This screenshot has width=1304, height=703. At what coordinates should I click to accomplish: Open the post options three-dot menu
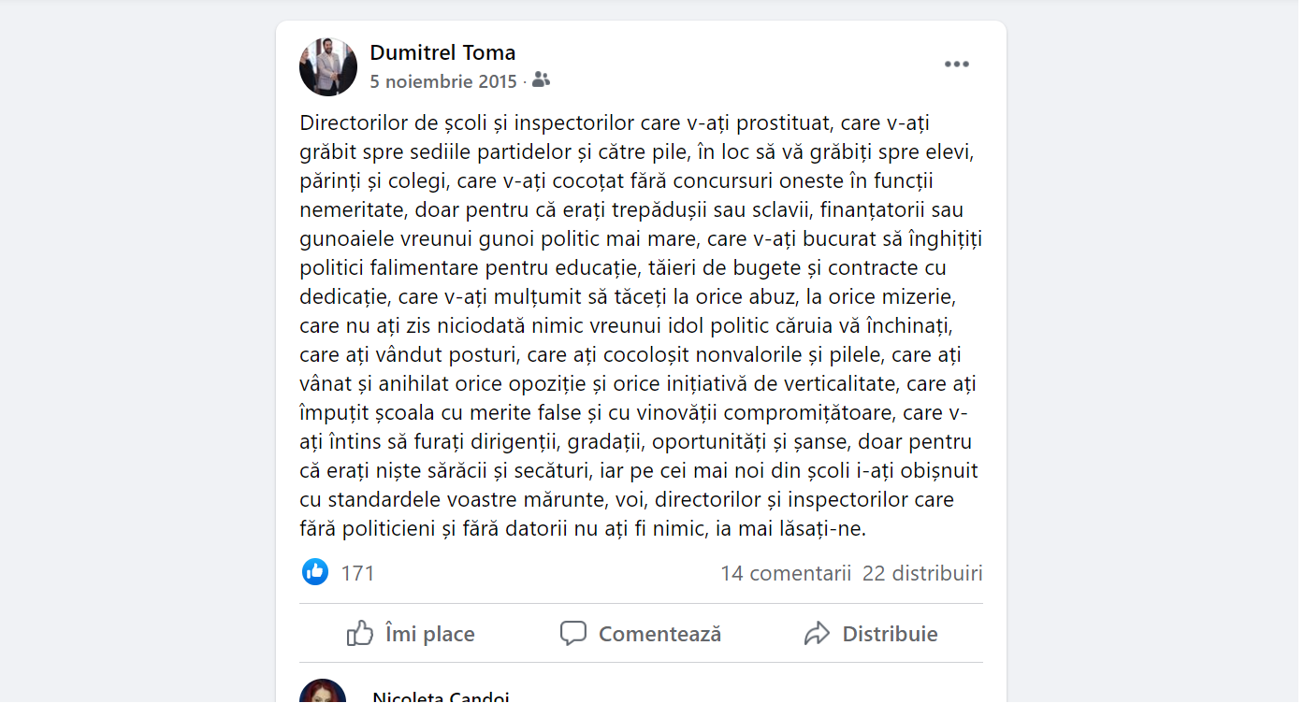point(956,65)
